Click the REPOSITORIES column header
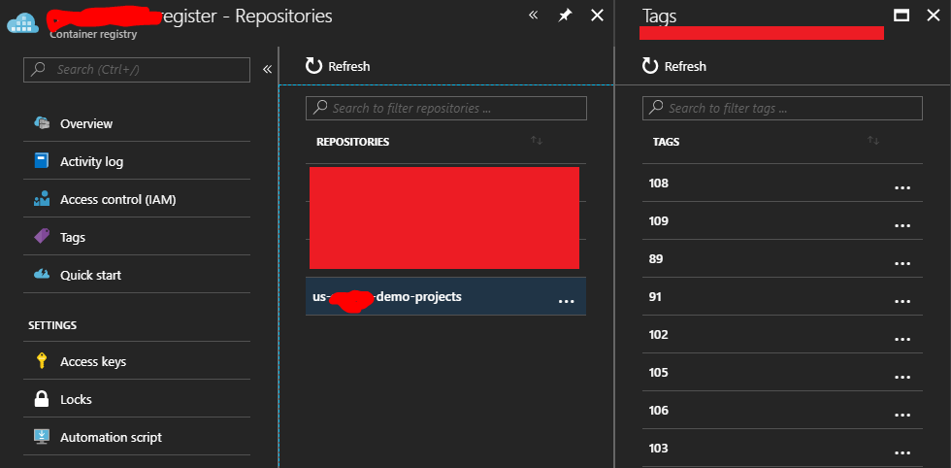Image resolution: width=951 pixels, height=468 pixels. [353, 142]
